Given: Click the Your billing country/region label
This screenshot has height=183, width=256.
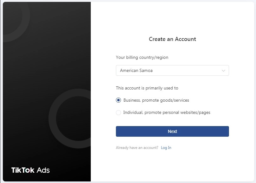Looking at the screenshot, I should point(142,58).
